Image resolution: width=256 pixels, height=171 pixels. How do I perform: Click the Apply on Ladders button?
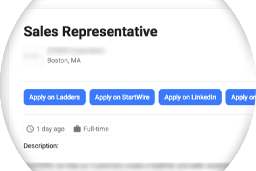55,97
